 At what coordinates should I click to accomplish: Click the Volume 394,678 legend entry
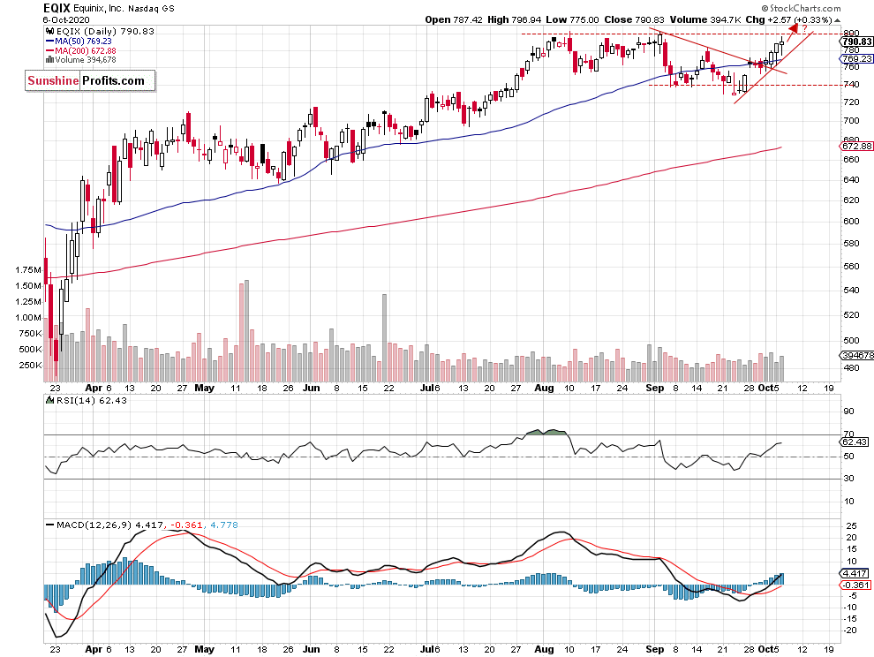click(86, 60)
